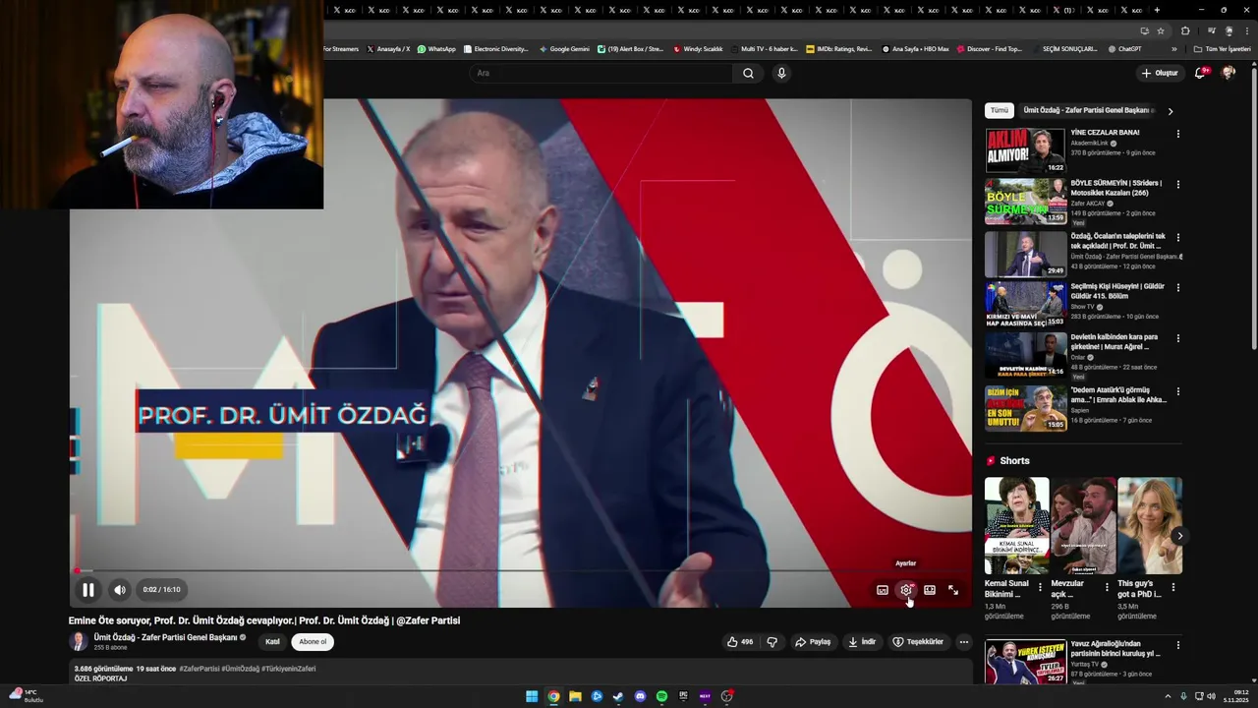Open options for Devletin kalbinden kara para video
Viewport: 1258px width, 708px height.
[1178, 338]
